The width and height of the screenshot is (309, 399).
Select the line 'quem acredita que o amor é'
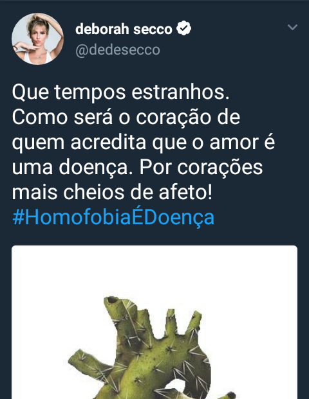click(144, 143)
